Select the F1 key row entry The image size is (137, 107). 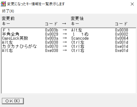tap(69, 30)
